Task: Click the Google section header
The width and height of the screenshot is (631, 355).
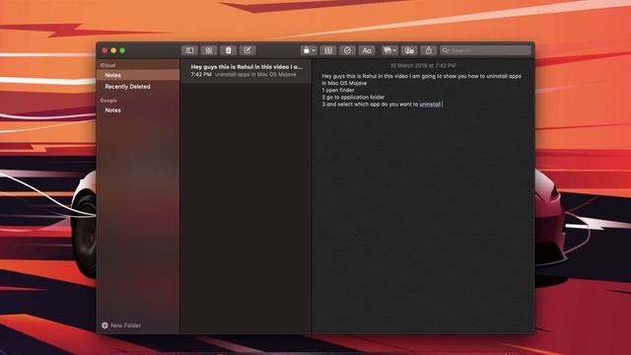Action: tap(108, 101)
